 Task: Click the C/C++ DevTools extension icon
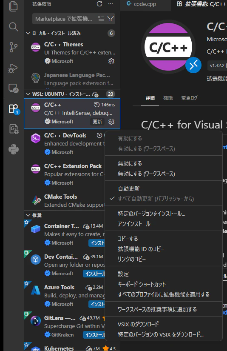pyautogui.click(x=36, y=138)
